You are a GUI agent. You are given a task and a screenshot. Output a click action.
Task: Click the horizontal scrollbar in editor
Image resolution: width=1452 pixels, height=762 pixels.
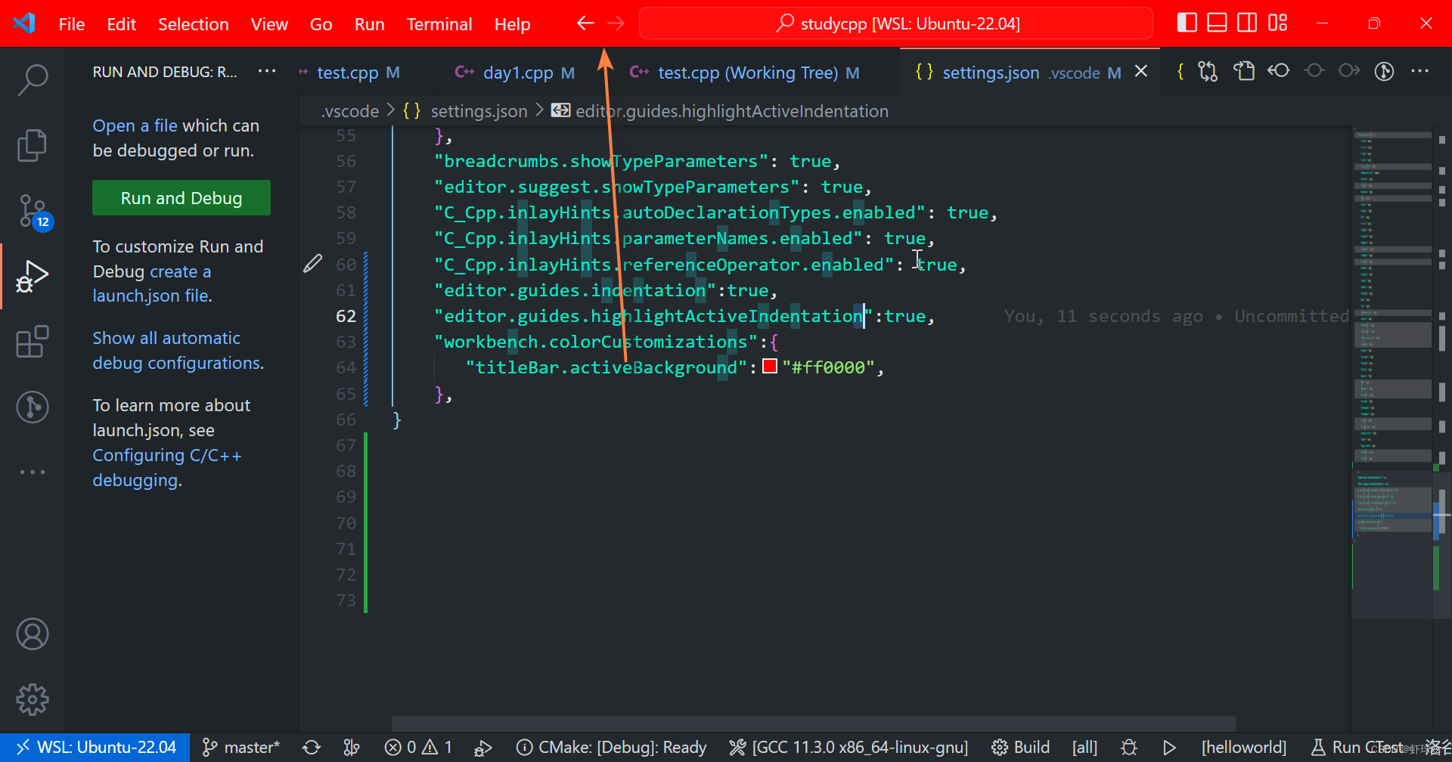(x=813, y=723)
